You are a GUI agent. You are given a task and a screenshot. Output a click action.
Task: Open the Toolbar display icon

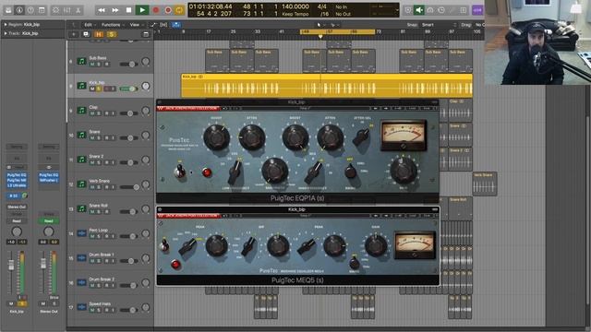(x=42, y=10)
